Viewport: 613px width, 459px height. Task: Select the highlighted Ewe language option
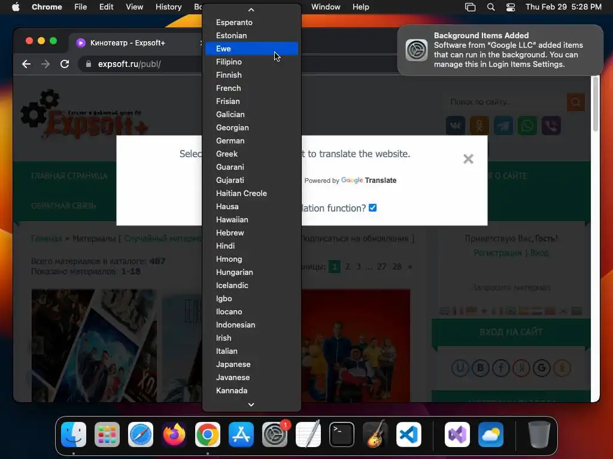[251, 49]
